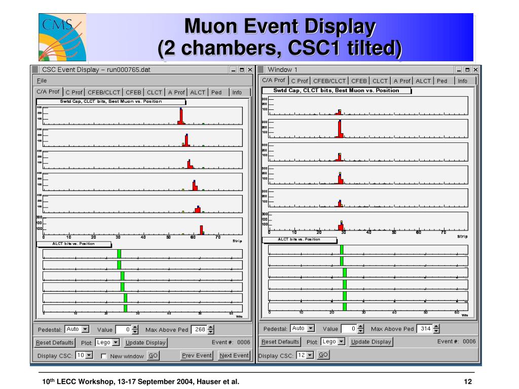Go to Prev Event

point(197,356)
